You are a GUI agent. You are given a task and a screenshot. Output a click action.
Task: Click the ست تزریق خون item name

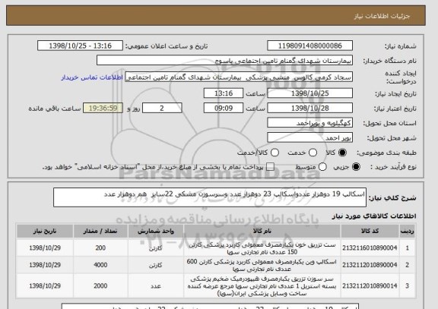[262, 248]
